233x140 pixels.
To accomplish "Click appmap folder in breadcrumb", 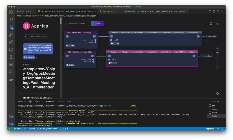I will [x=27, y=16].
